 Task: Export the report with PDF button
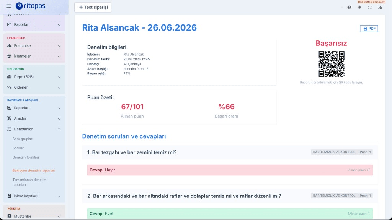(x=369, y=29)
